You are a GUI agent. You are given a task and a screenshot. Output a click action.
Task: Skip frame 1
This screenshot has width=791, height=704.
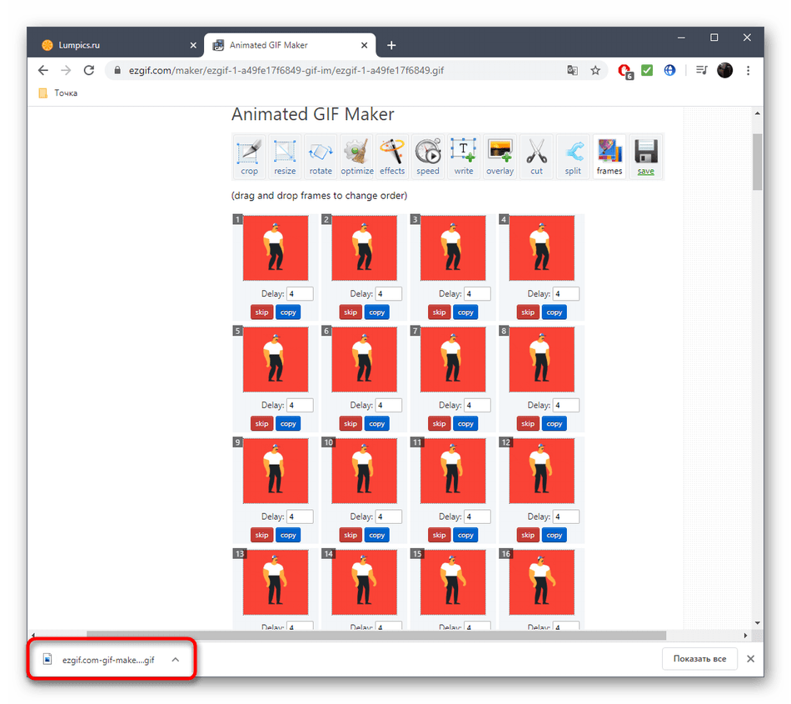click(261, 312)
